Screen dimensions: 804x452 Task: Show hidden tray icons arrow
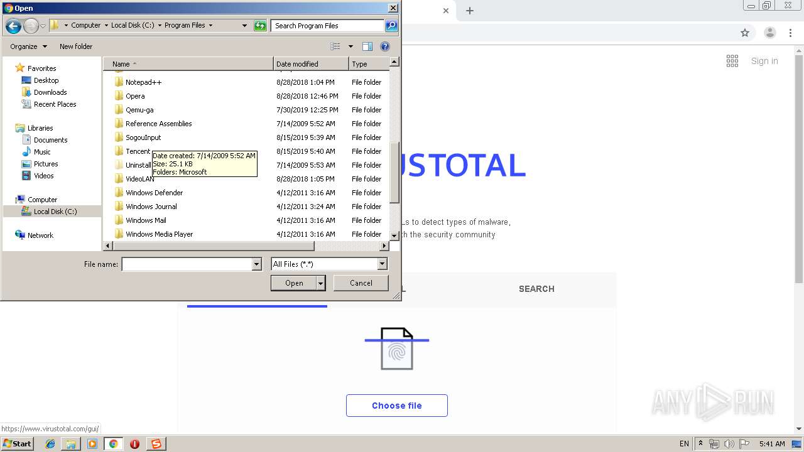pos(700,444)
